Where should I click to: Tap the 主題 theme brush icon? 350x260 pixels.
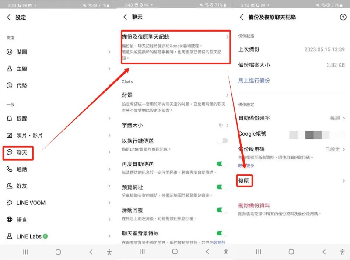[10, 69]
